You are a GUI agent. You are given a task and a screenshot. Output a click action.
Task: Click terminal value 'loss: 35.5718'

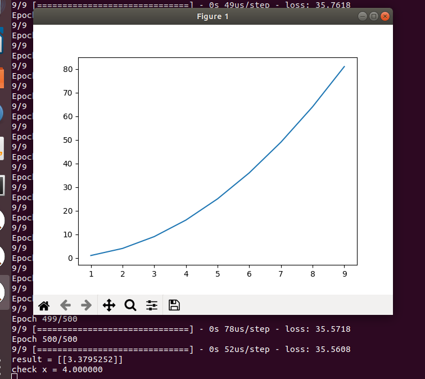point(318,329)
